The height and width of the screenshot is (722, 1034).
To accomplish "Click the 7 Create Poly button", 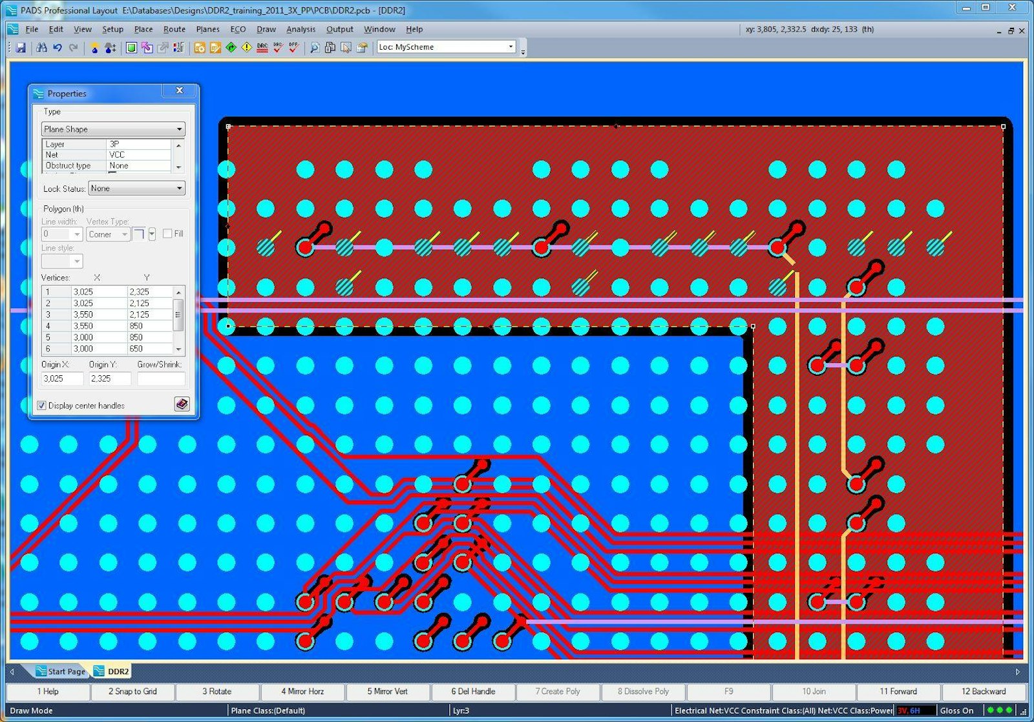I will pos(558,692).
